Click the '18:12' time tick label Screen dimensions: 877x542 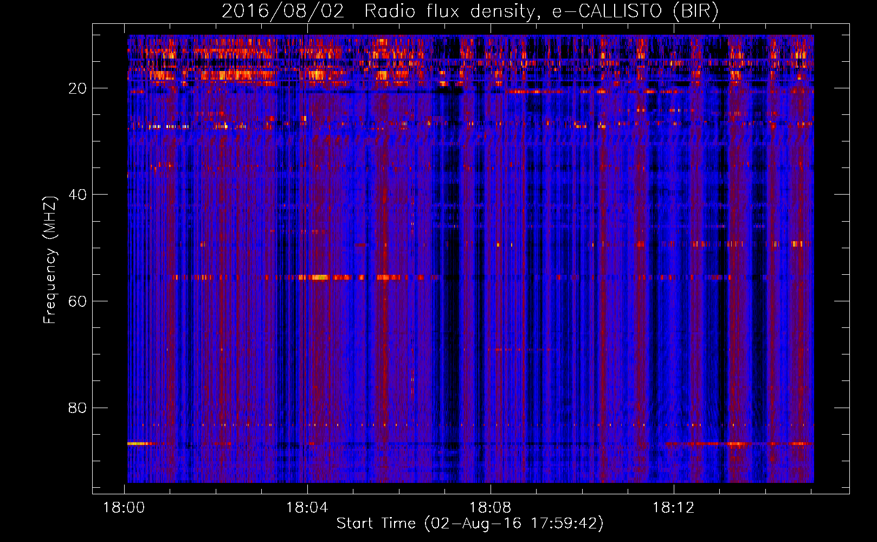(x=673, y=508)
